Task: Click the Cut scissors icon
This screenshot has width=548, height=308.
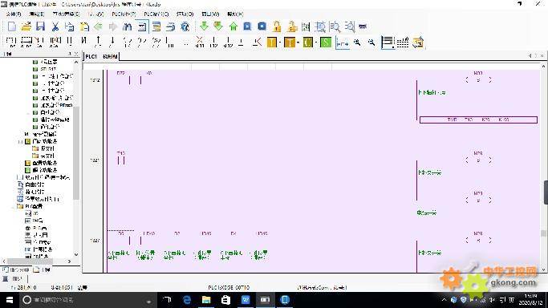Action: [55, 26]
